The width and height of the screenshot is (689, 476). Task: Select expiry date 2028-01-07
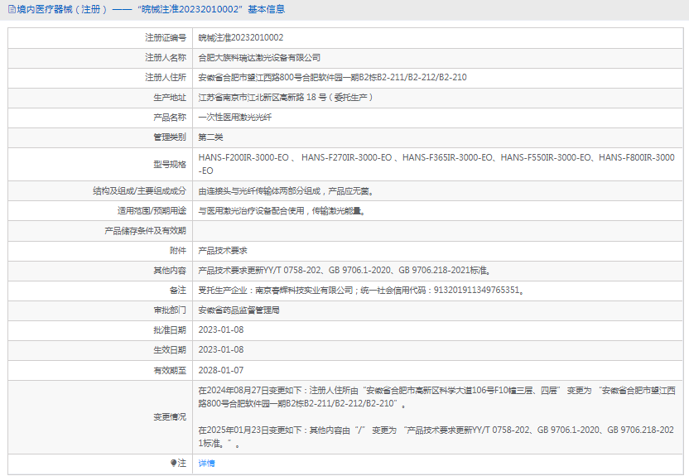pos(221,370)
